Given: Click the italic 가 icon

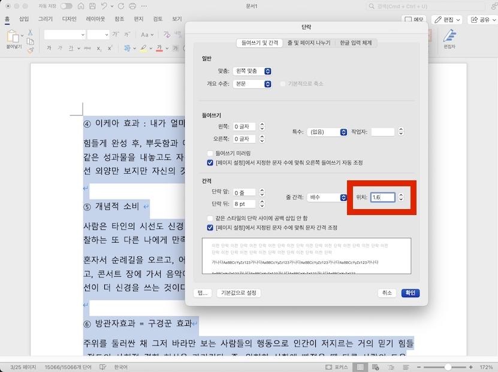Looking at the screenshot, I should [60, 48].
